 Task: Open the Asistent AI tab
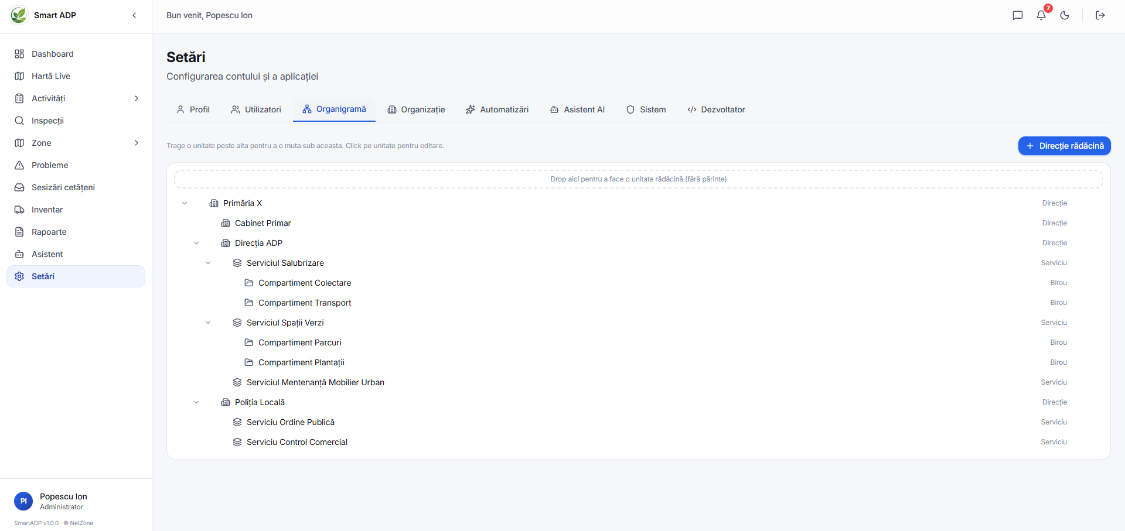tap(577, 109)
